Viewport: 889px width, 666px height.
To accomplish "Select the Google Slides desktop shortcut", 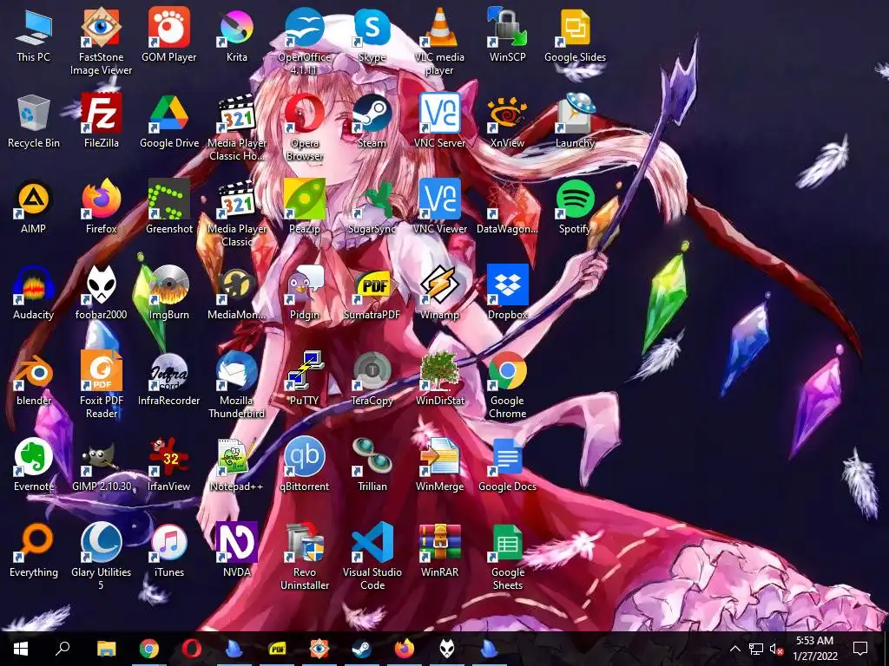I will 575,35.
